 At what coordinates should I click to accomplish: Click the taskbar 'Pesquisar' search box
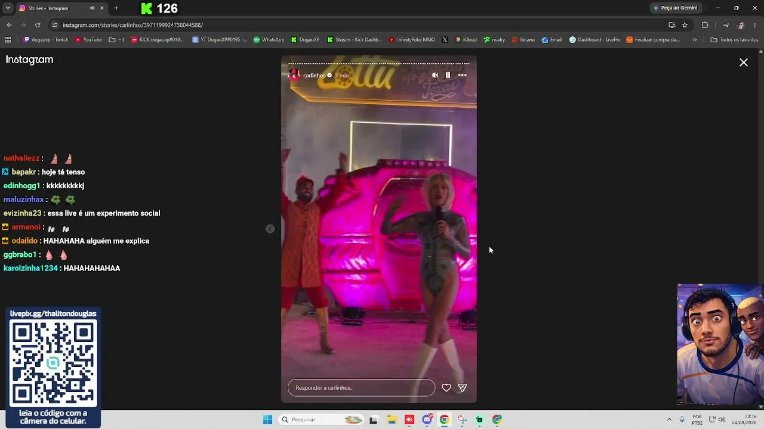(x=322, y=419)
